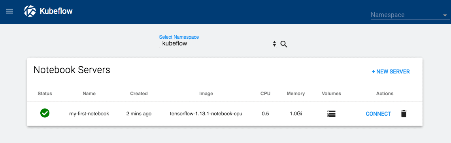The image size is (451, 143).
Task: Click the Actions column header
Action: pos(385,94)
